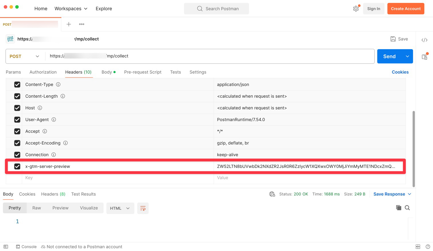Uncheck the Accept-Encoding header checkbox
The width and height of the screenshot is (433, 251).
[x=17, y=143]
